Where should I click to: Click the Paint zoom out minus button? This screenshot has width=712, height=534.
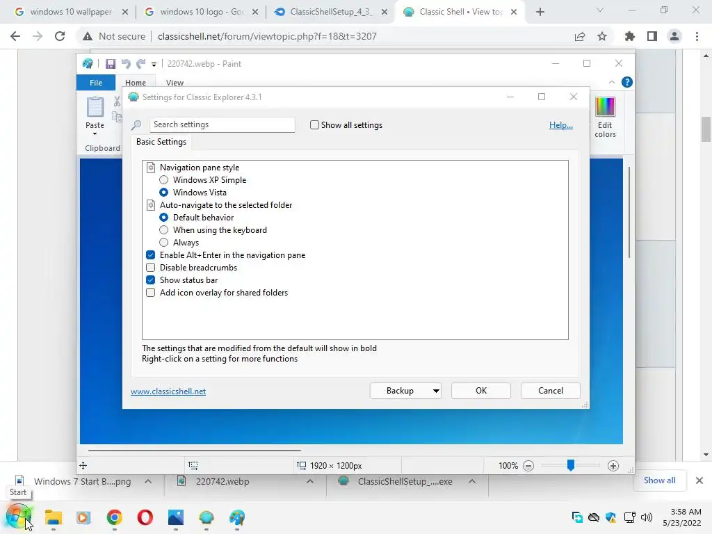click(528, 466)
